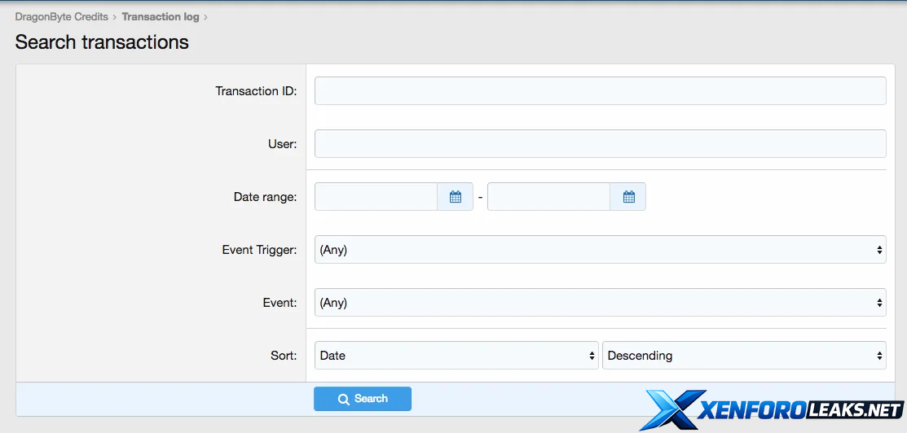
Task: Click the XenforoLeaks.net logo
Action: pos(771,409)
